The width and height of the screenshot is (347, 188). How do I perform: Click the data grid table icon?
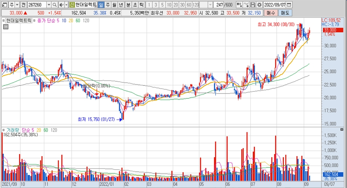pyautogui.click(x=6, y=27)
